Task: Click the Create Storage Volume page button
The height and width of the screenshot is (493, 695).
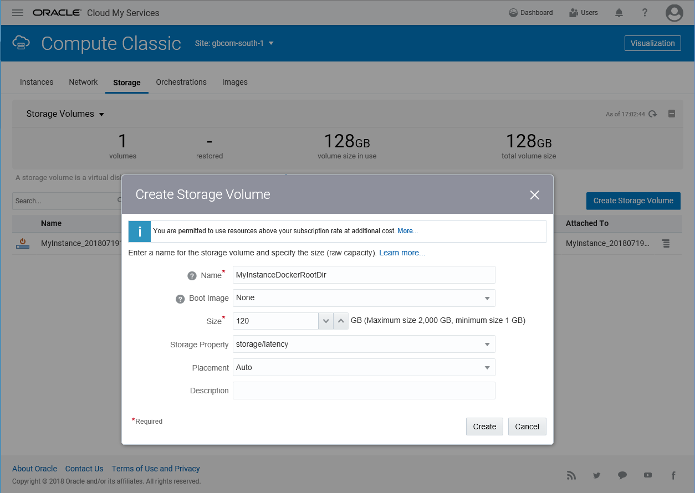Action: 633,201
